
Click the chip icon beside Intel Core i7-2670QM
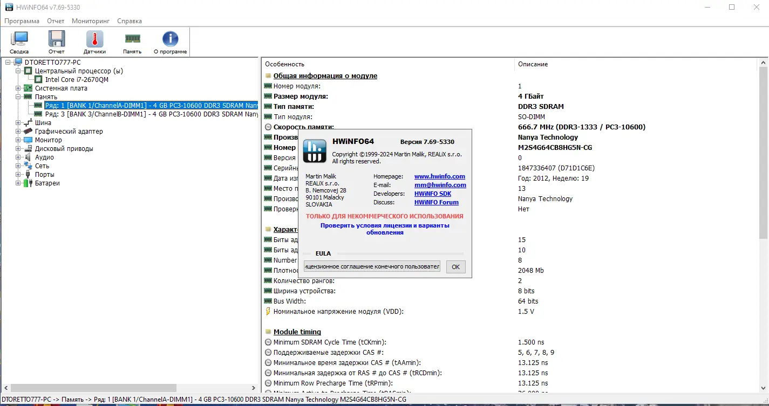tap(39, 80)
